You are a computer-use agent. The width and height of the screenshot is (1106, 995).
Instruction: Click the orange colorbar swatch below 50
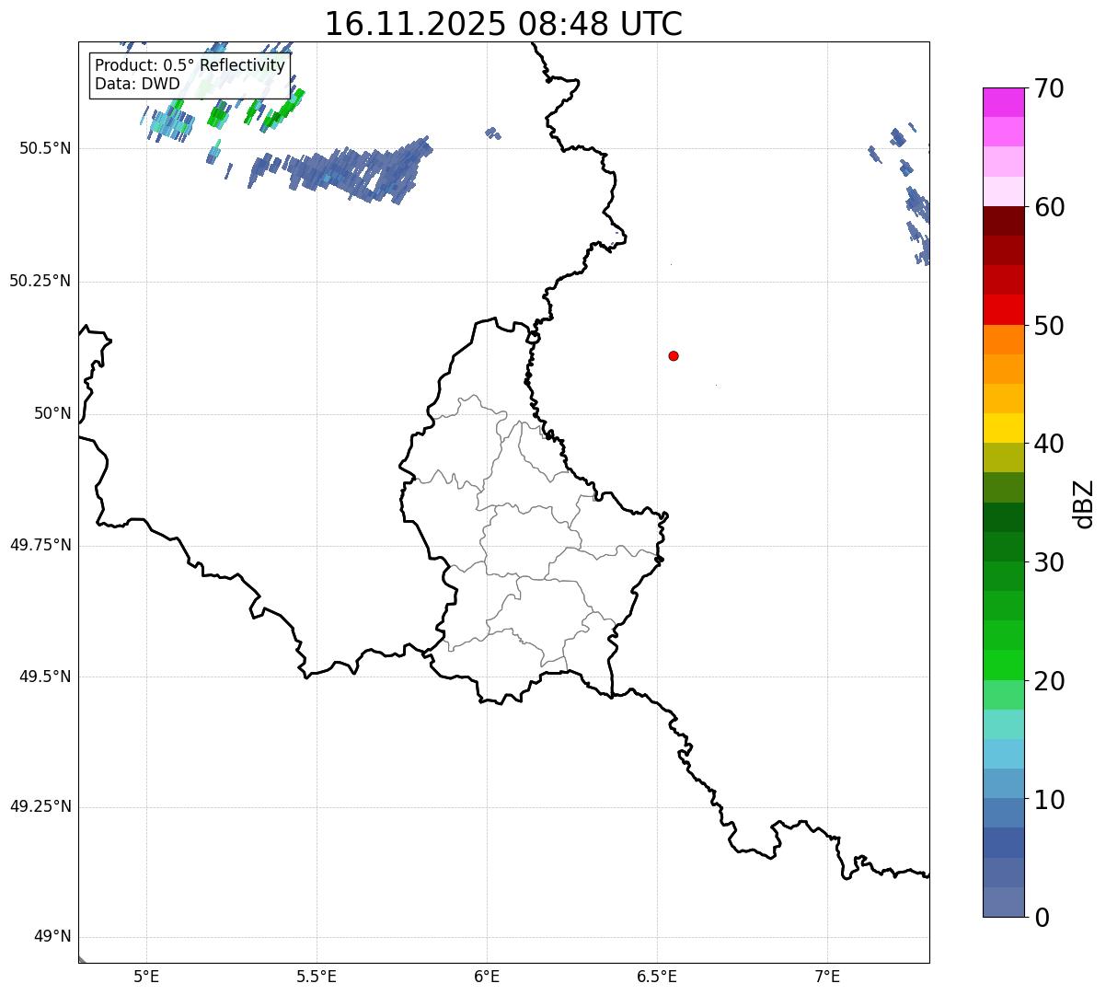pyautogui.click(x=1003, y=340)
